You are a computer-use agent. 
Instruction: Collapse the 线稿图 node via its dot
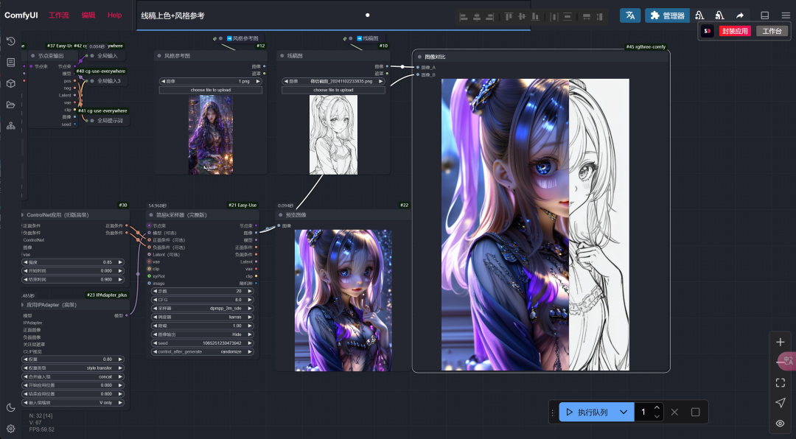(282, 56)
